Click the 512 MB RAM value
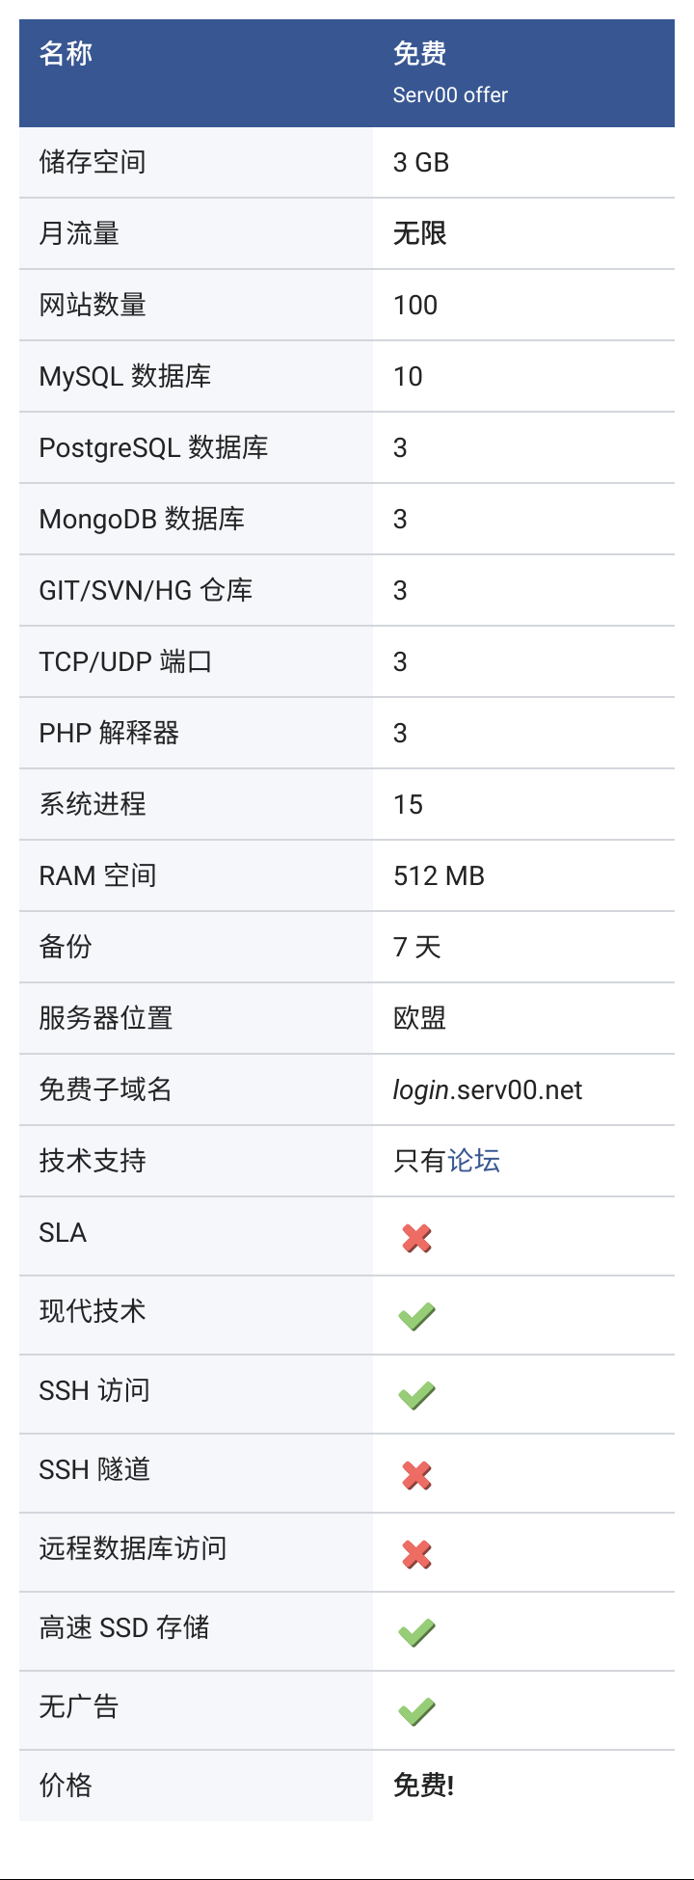Image resolution: width=694 pixels, height=1880 pixels. coord(439,875)
